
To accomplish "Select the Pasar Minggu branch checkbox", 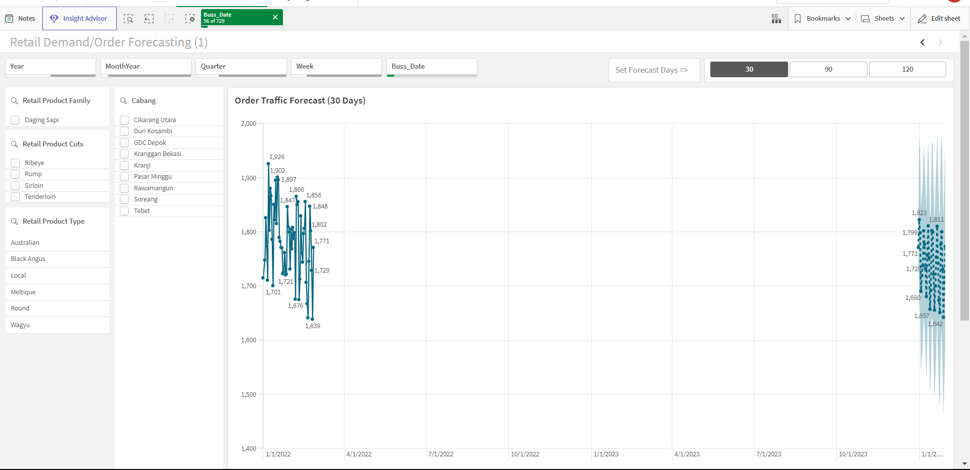I will click(124, 176).
